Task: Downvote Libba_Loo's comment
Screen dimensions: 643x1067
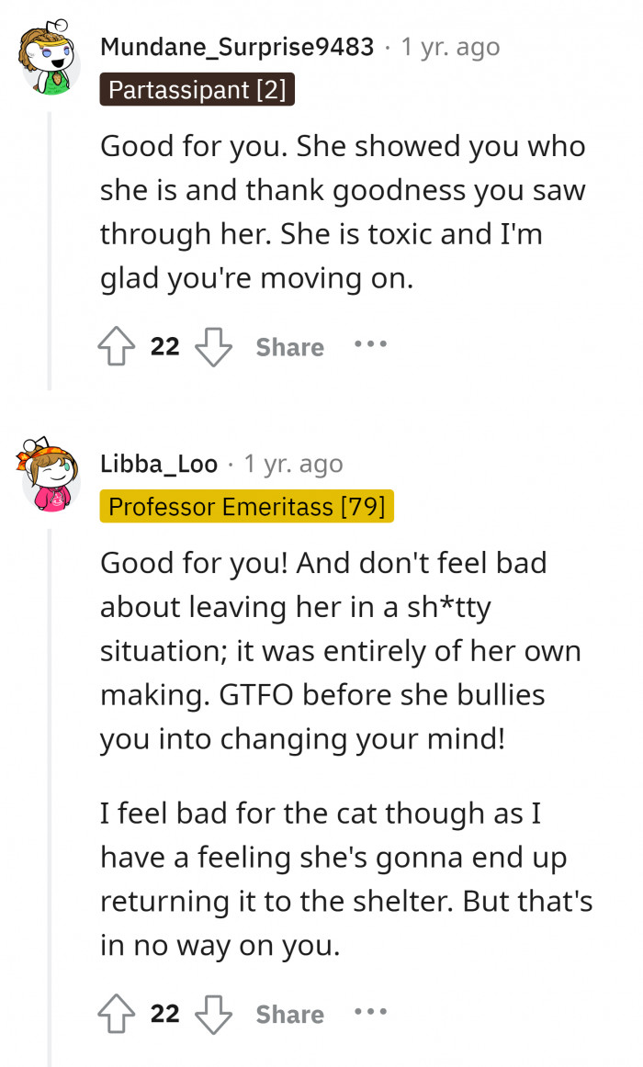Action: pyautogui.click(x=212, y=1013)
